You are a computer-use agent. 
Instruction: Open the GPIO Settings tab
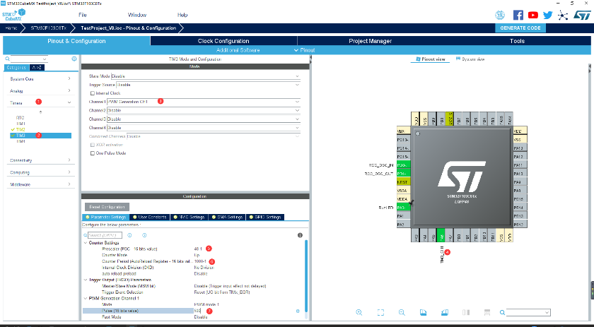coord(264,218)
